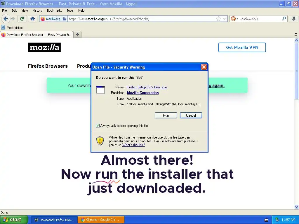
Task: Select the yellow shield warning icon
Action: (x=100, y=141)
